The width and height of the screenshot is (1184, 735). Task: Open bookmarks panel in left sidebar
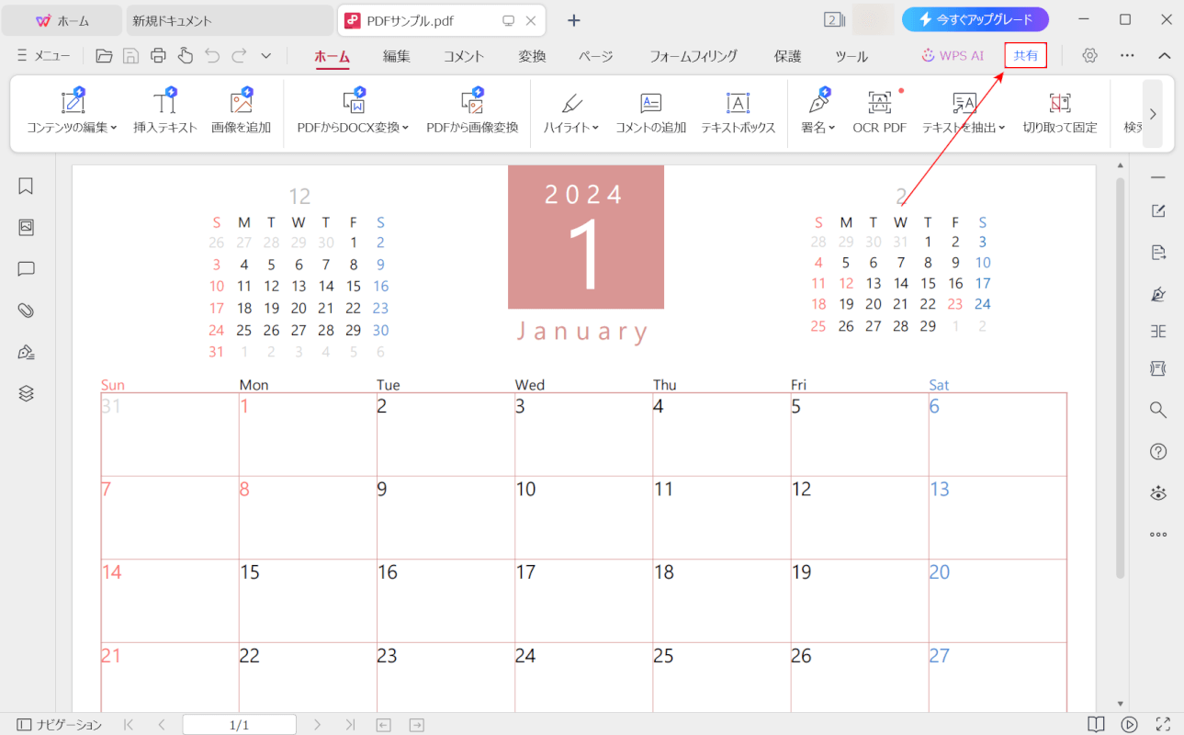tap(26, 187)
